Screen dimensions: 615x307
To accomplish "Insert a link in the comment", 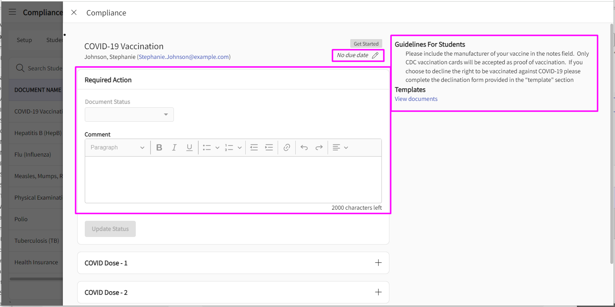I will coord(287,148).
